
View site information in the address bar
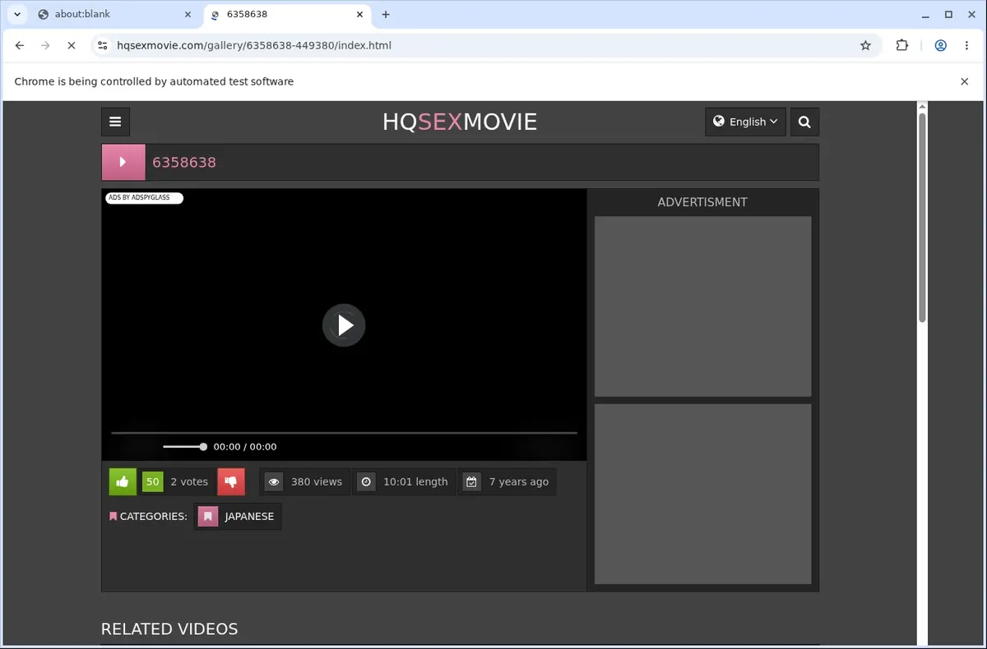tap(102, 45)
